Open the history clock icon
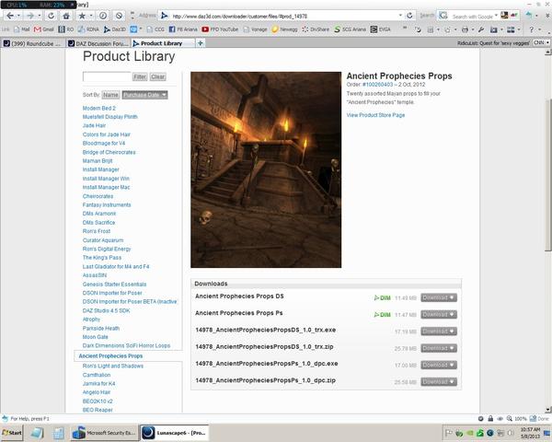 [x=103, y=16]
